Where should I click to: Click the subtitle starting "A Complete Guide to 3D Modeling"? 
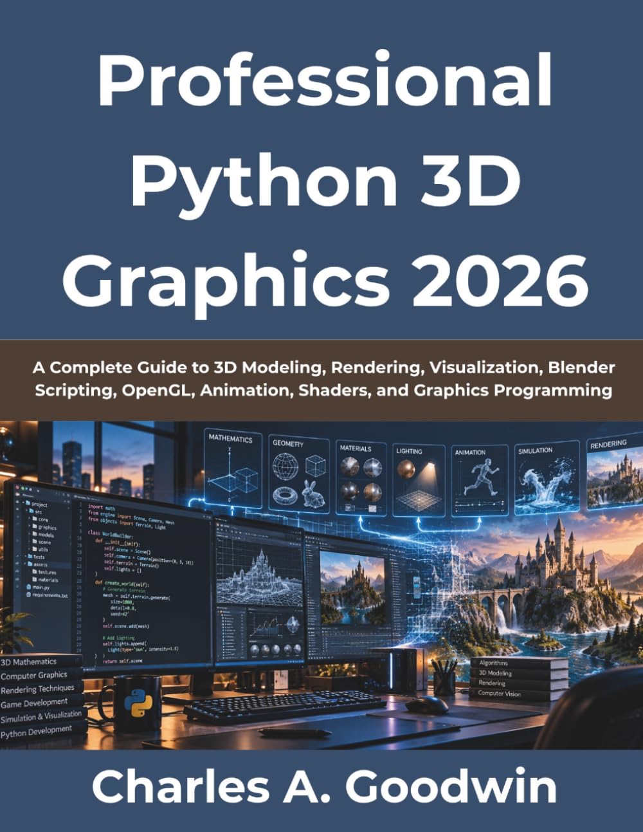tap(324, 379)
